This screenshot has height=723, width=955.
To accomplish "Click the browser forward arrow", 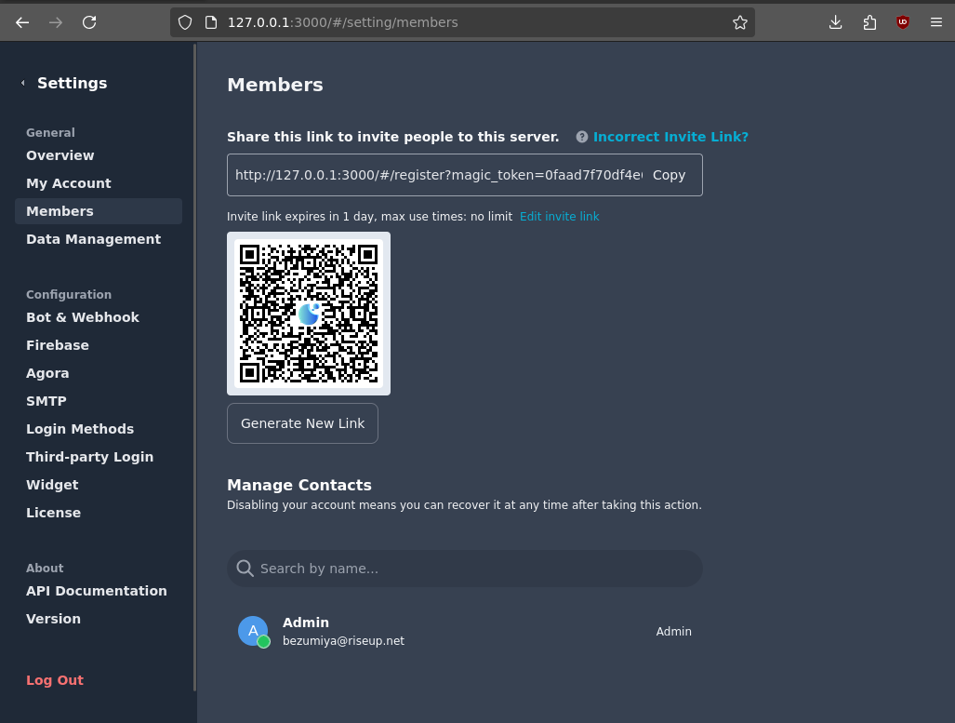I will coord(56,22).
